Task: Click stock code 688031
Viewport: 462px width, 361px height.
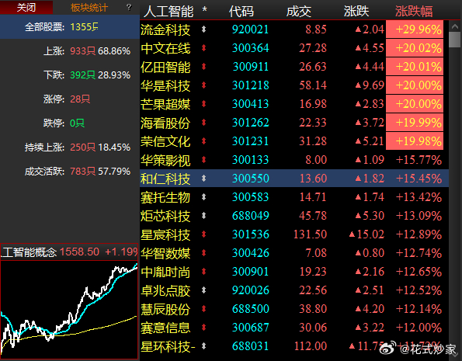Action: point(251,346)
